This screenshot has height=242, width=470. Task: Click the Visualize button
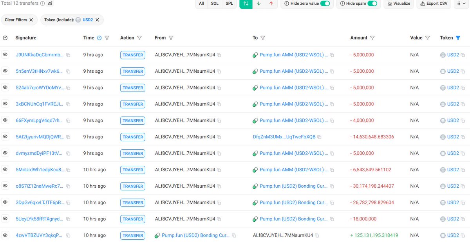[x=399, y=4]
